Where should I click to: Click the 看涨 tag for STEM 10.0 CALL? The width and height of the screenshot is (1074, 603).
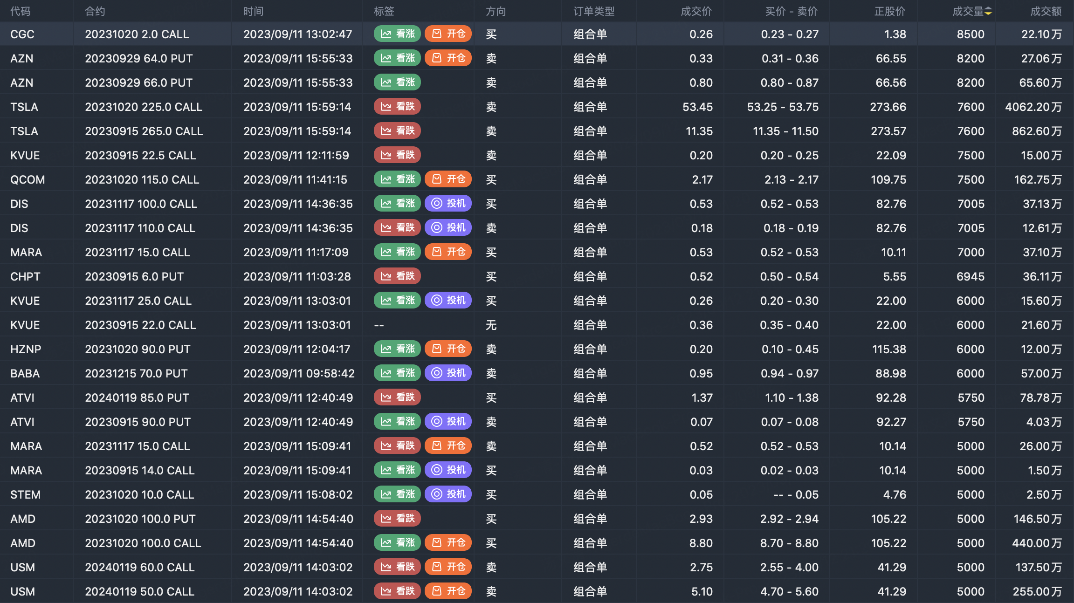(397, 494)
